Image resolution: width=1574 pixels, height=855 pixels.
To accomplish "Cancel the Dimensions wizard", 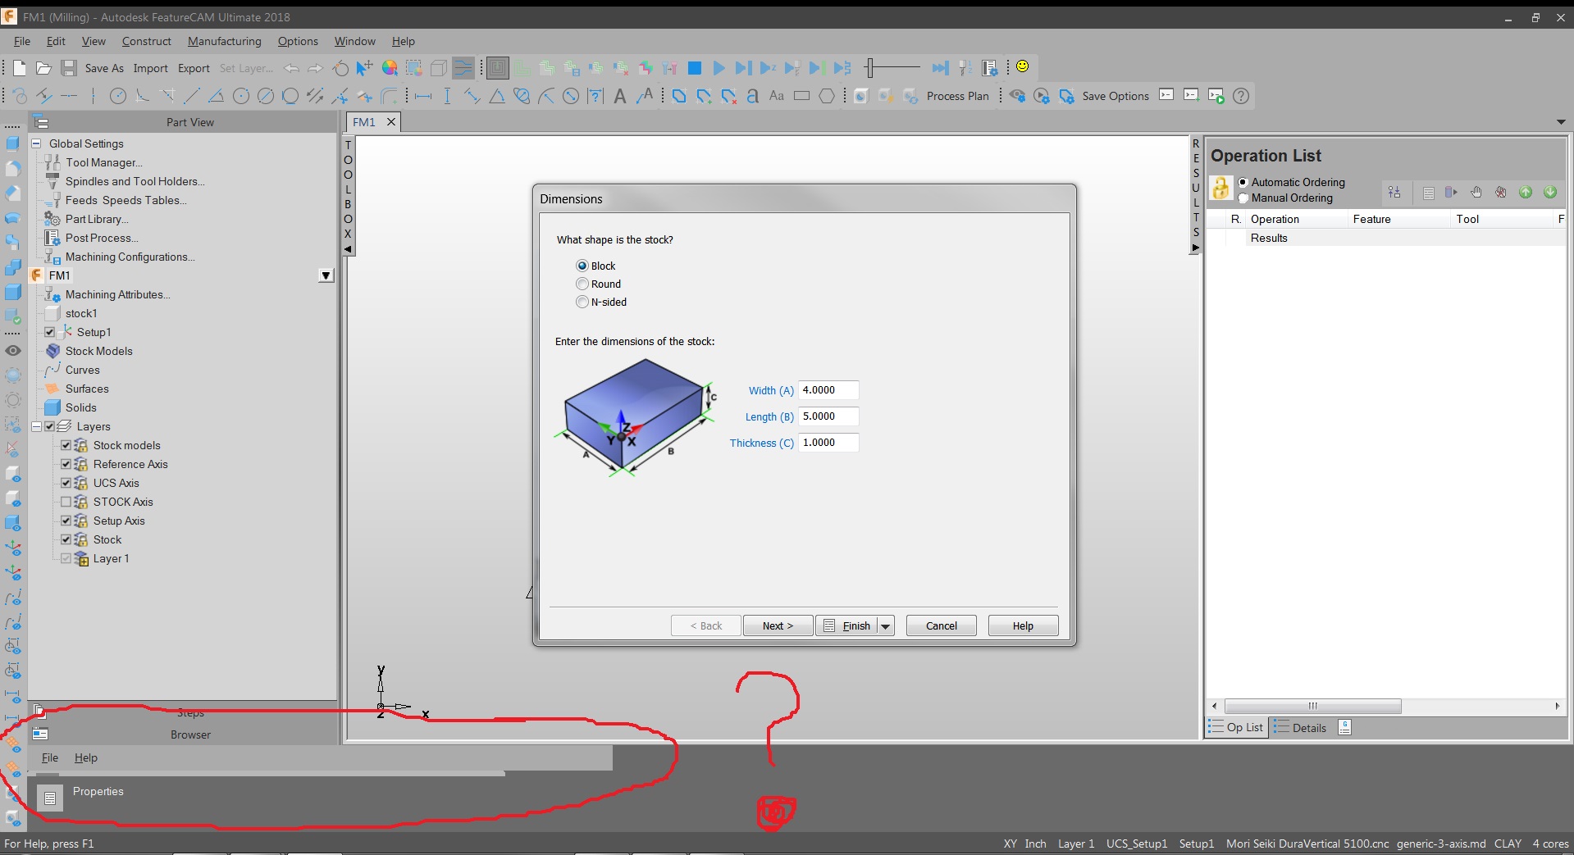I will point(940,625).
